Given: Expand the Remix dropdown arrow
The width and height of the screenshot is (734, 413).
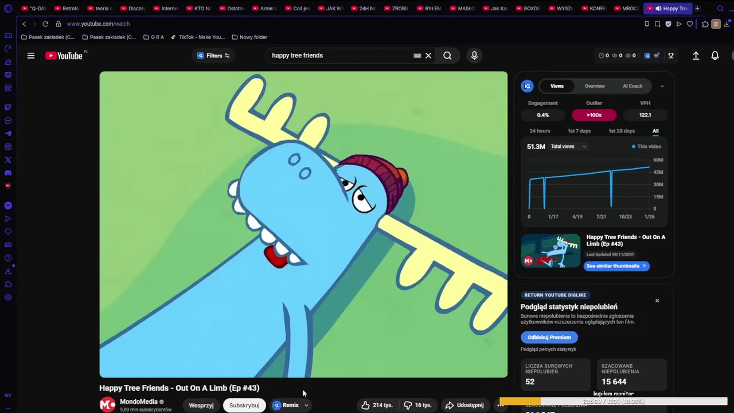Looking at the screenshot, I should tap(306, 405).
